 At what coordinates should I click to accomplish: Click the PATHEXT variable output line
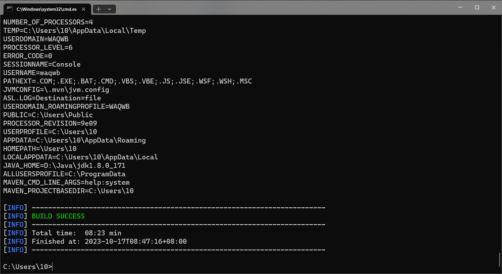coord(128,81)
